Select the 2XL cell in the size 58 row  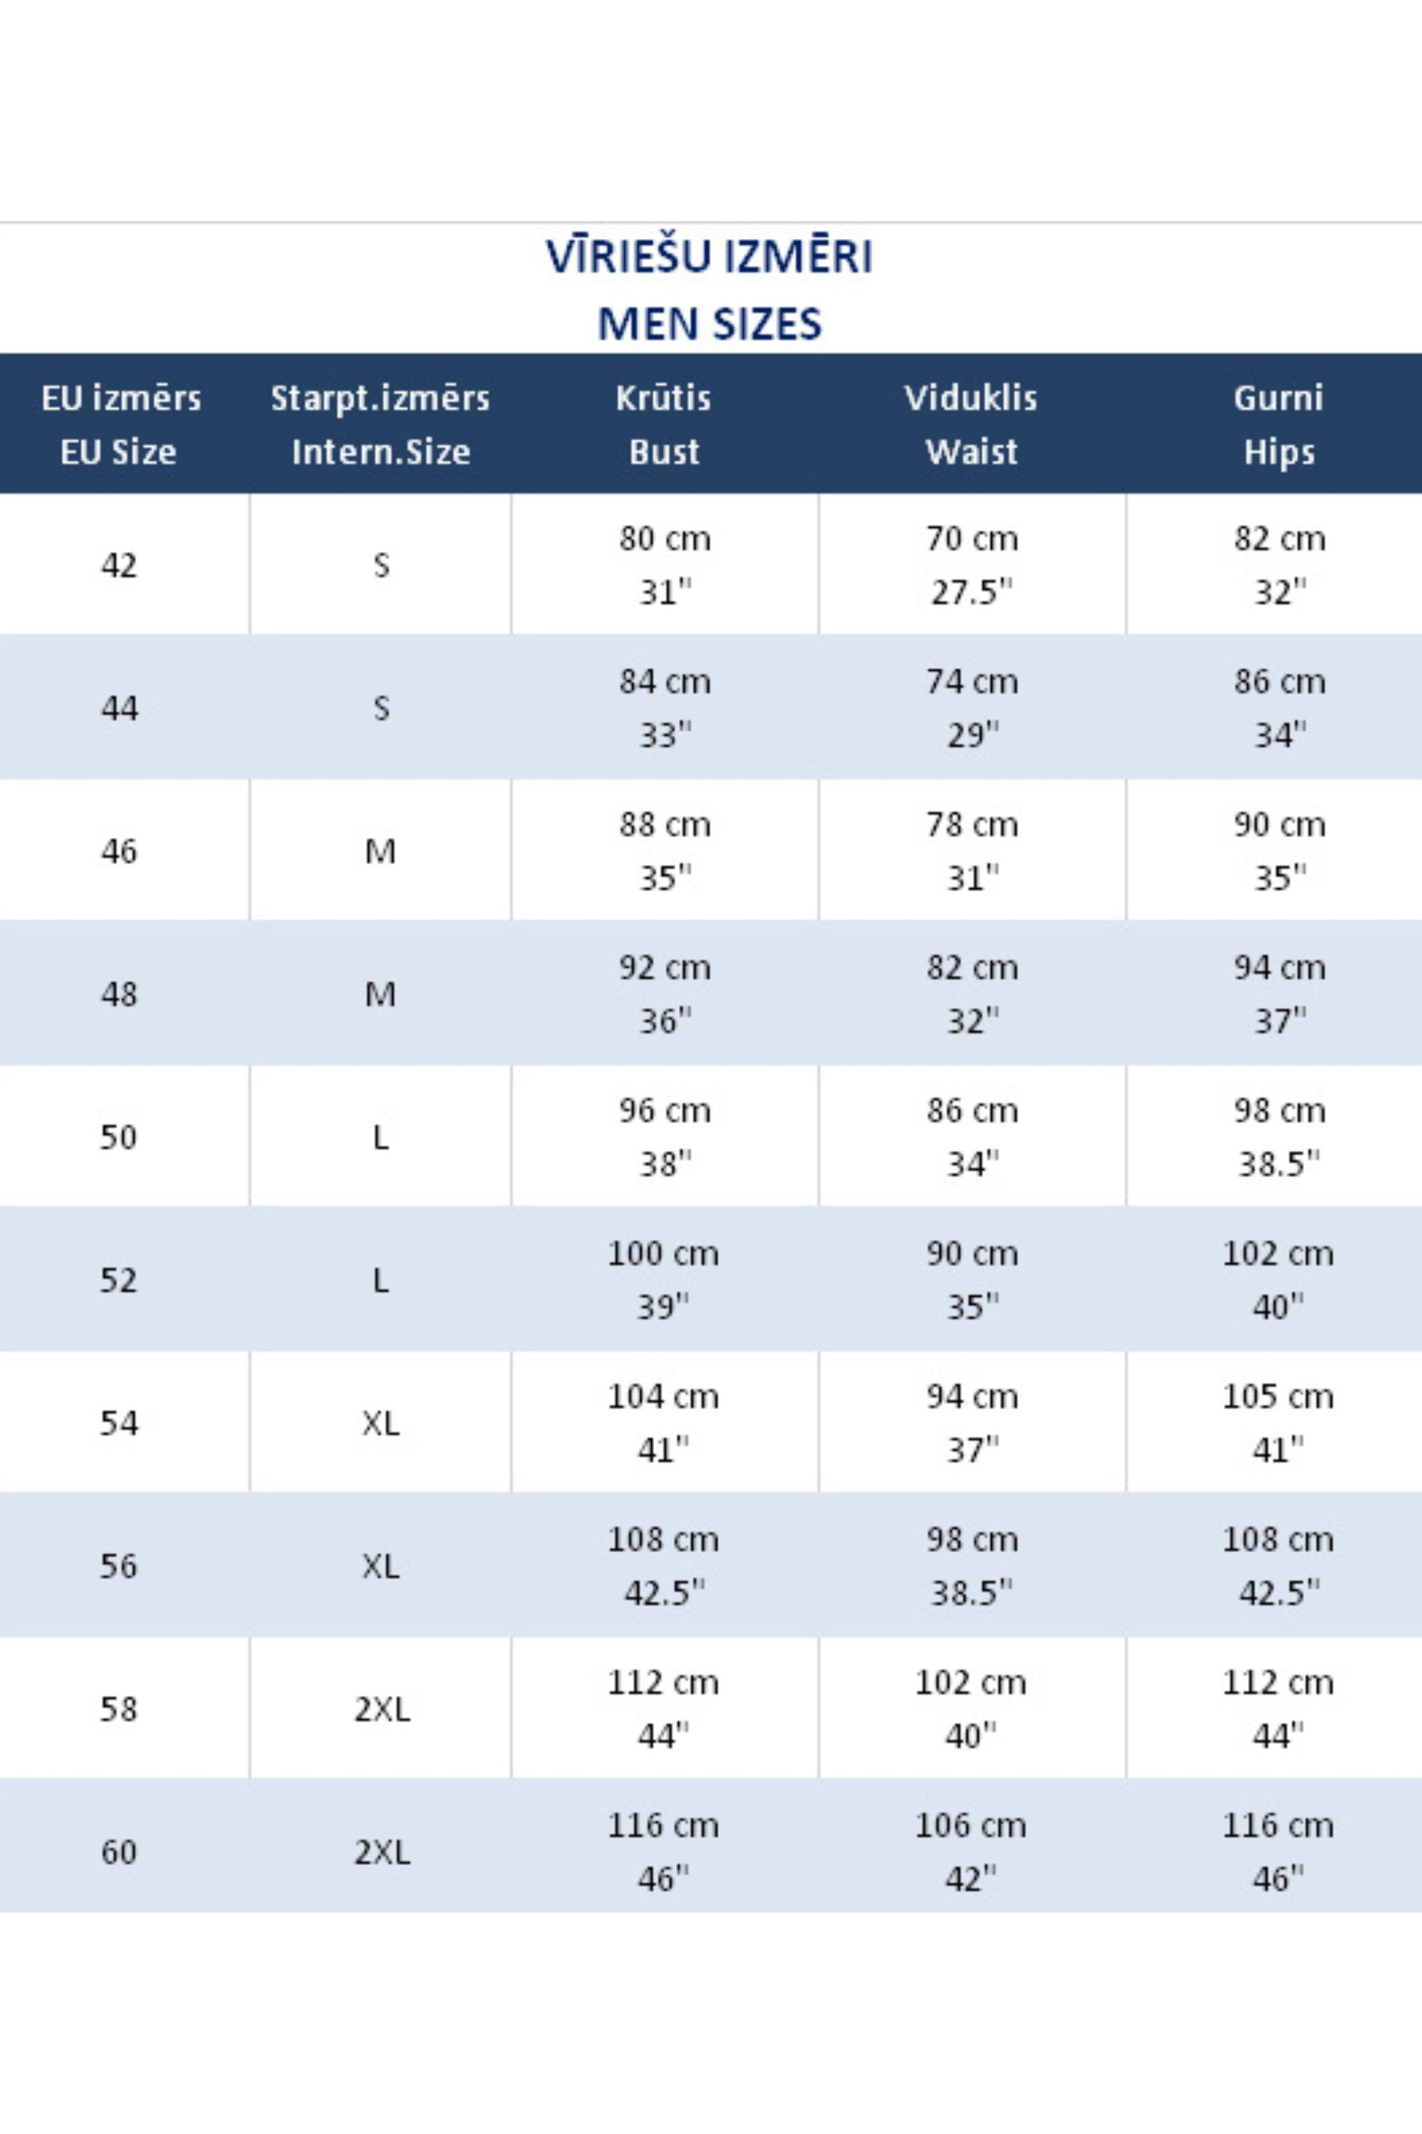[381, 1709]
